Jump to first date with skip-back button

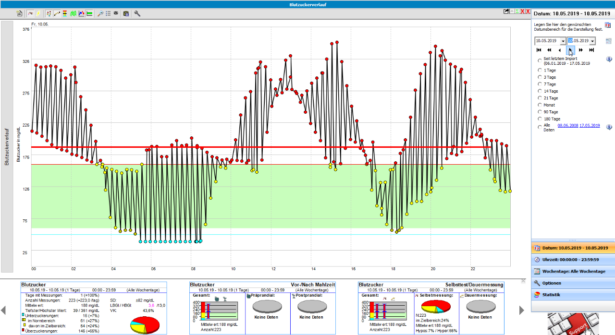tap(539, 50)
